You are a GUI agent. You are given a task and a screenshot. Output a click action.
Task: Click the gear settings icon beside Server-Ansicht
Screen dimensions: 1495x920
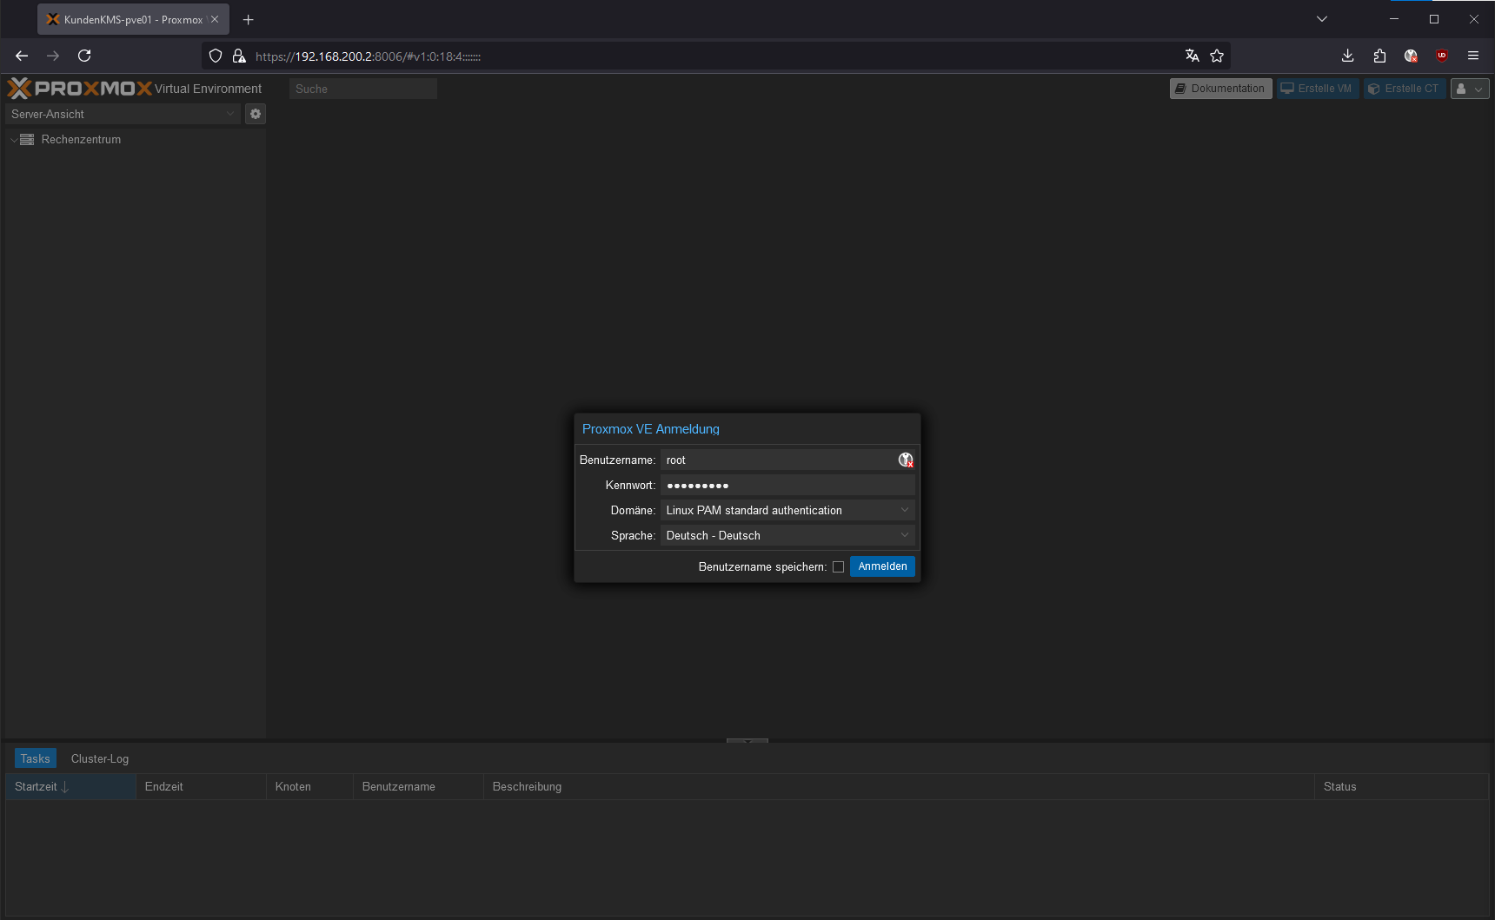tap(256, 114)
